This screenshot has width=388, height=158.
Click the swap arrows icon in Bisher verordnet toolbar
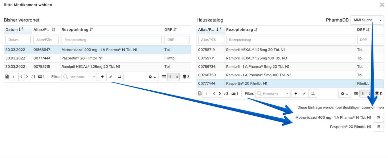[x=119, y=77]
